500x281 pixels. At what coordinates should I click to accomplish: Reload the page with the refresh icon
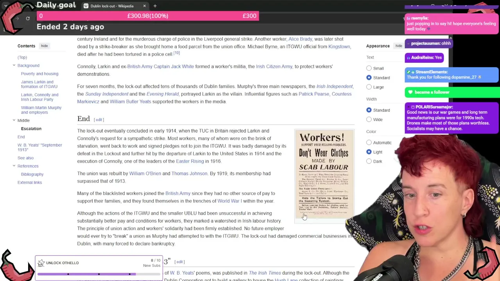(28, 18)
